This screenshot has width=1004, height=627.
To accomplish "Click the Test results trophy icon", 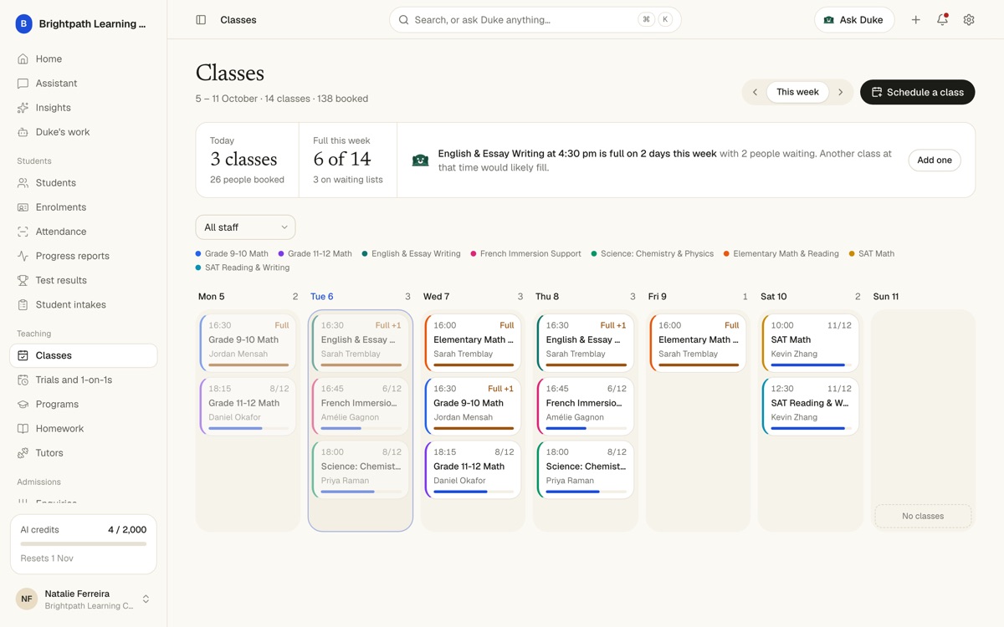I will pos(23,280).
